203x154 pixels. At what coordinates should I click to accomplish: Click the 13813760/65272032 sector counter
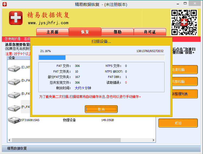150,51
